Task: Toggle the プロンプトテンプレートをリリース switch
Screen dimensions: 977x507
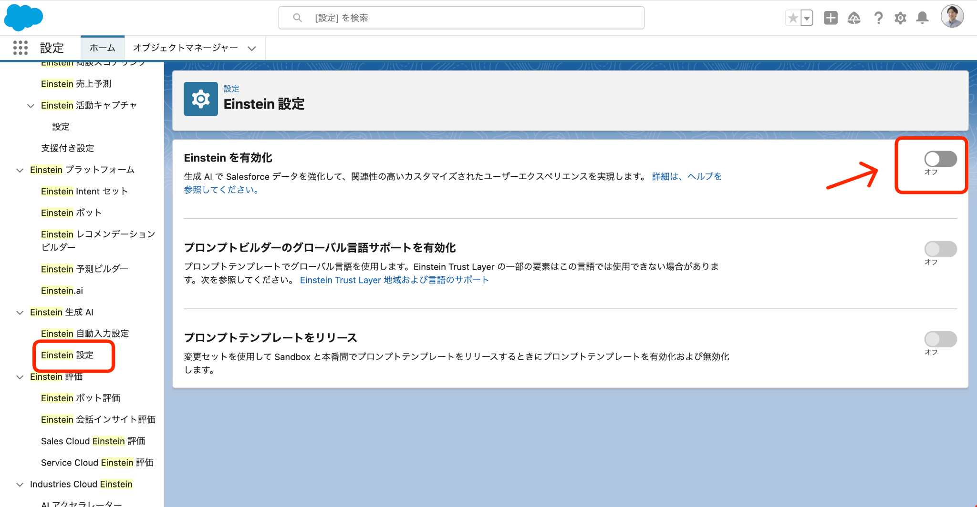Action: point(940,339)
